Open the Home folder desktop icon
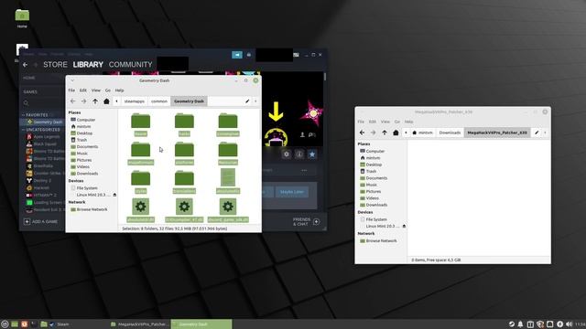The height and width of the screenshot is (329, 586). click(22, 18)
